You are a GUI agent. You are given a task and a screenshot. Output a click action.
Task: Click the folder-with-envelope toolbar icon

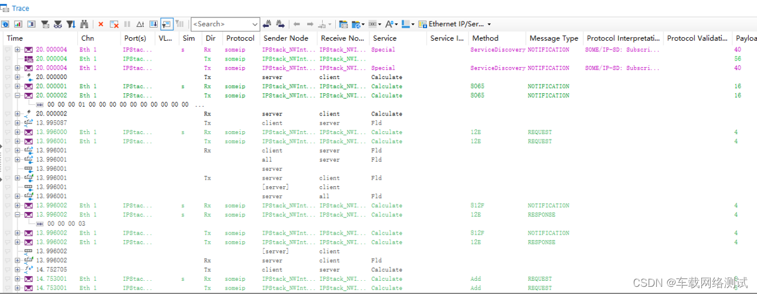pos(343,24)
